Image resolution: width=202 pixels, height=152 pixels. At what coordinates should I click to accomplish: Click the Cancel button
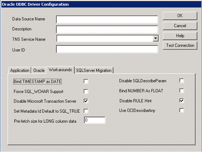point(180,26)
